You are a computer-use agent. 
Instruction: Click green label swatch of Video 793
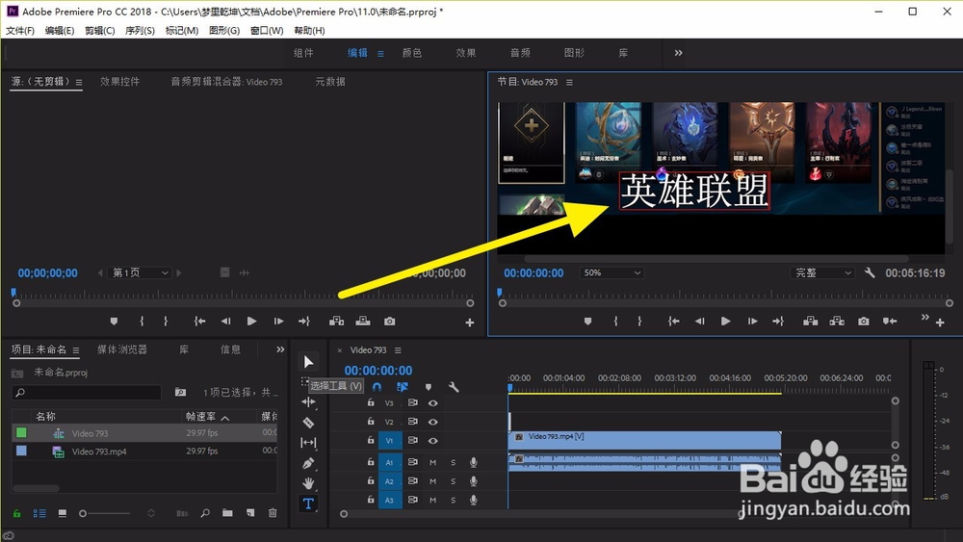[x=21, y=433]
